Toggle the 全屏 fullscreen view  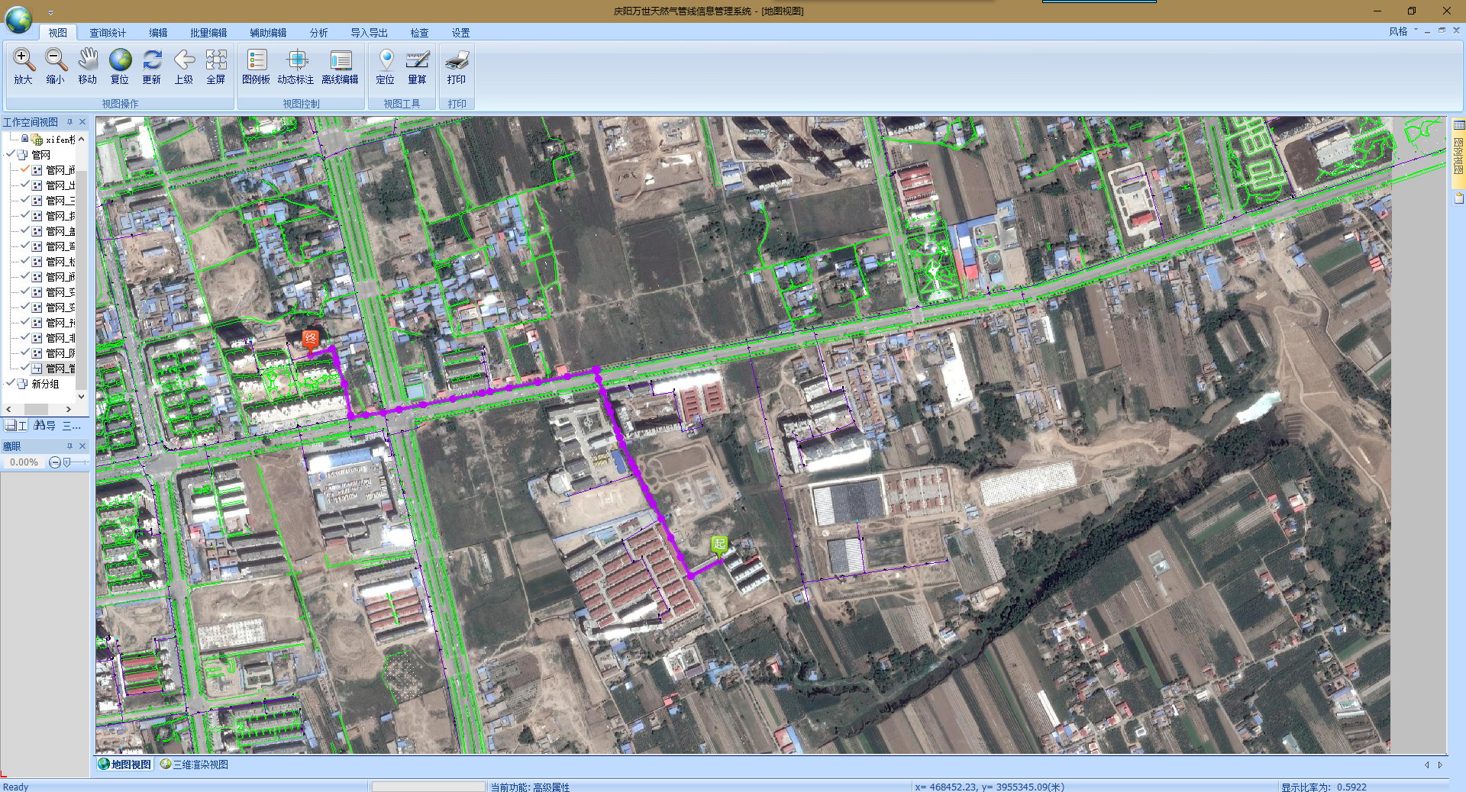point(216,66)
